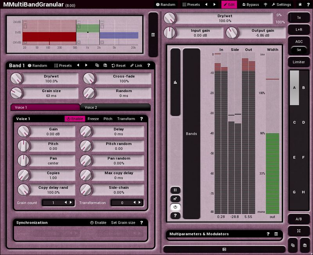Toggle Freeze for Voice 1

(x=93, y=119)
